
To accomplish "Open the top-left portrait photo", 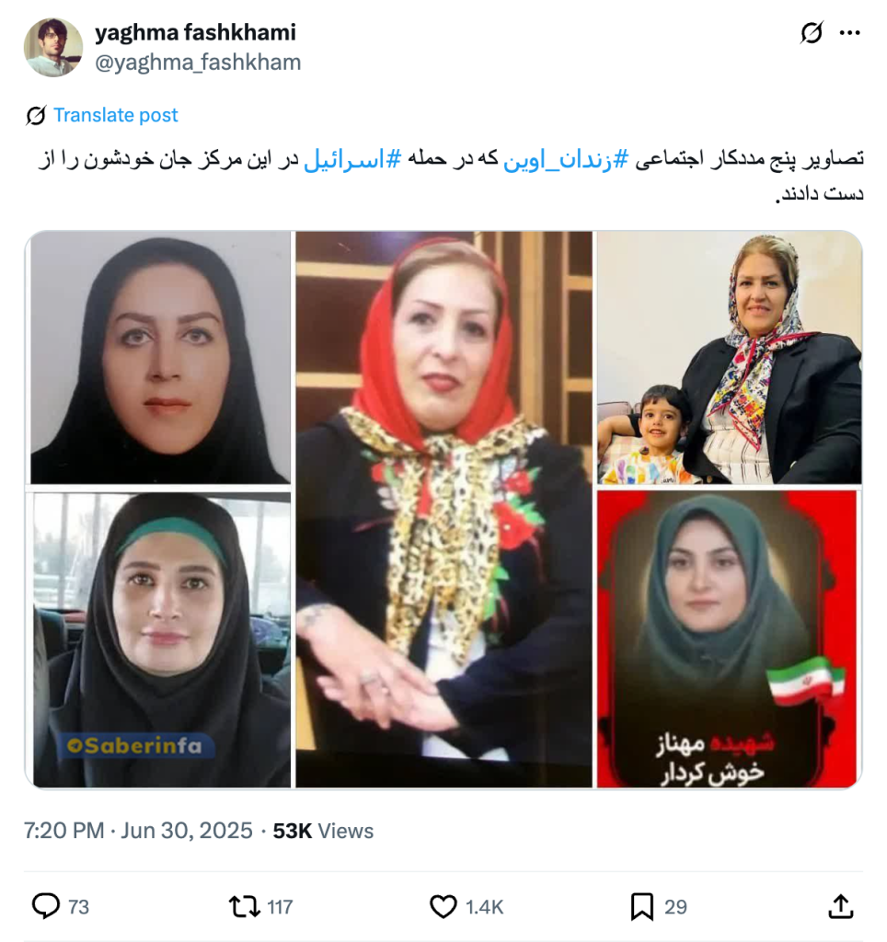I will coord(158,358).
